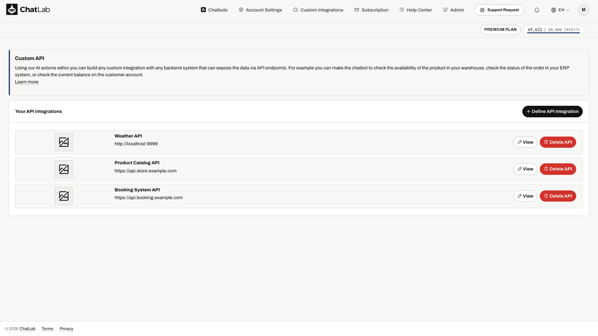Open the M user avatar menu

584,10
